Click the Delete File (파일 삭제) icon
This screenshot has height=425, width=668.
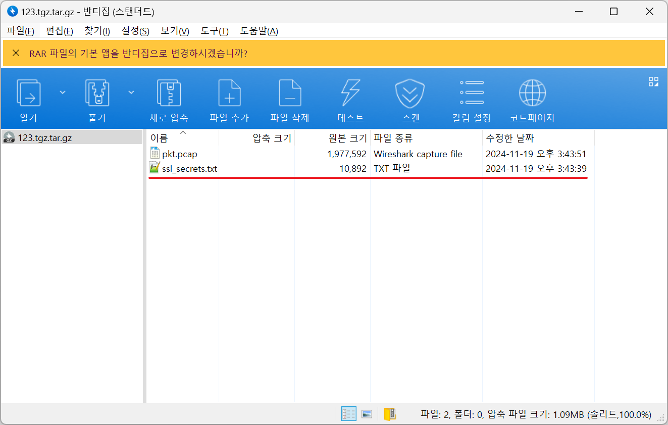coord(290,93)
